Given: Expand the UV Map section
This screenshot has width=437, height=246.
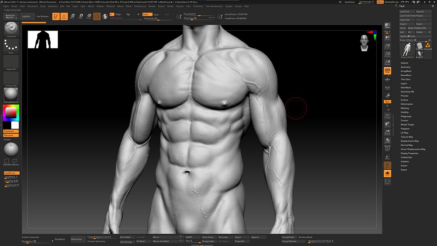Looking at the screenshot, I should tap(405, 133).
